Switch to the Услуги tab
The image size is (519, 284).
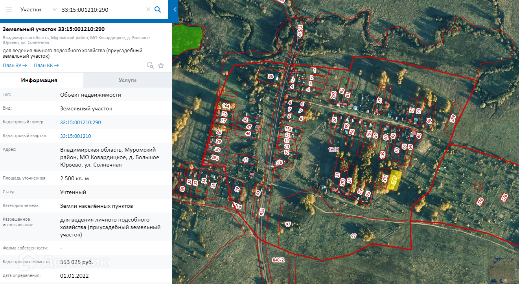point(128,80)
